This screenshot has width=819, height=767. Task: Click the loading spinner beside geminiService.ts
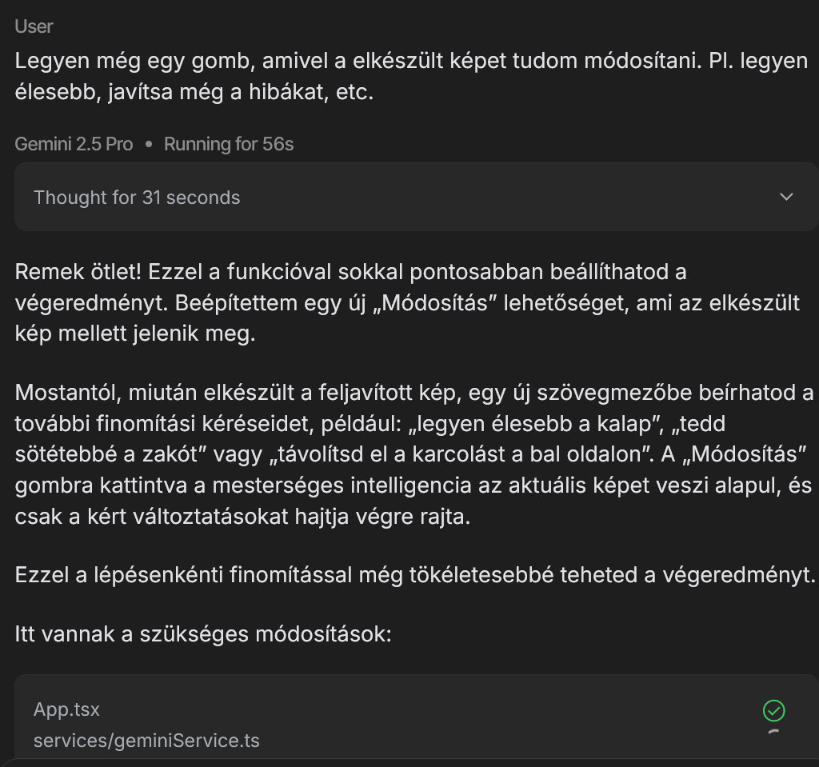click(773, 733)
